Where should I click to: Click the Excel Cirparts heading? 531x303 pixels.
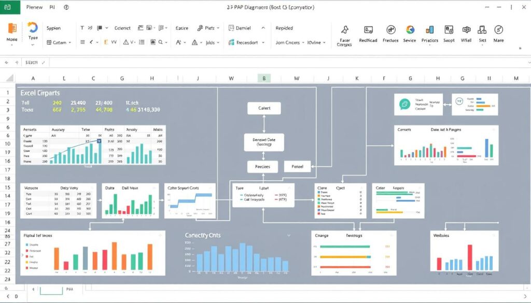[40, 93]
